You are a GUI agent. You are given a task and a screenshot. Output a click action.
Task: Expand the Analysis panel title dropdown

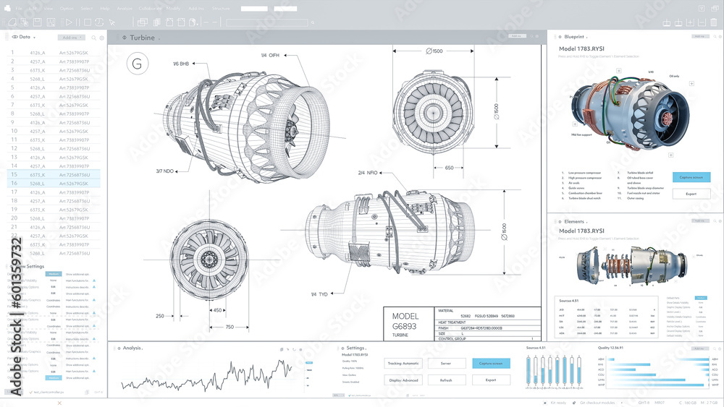coord(143,349)
